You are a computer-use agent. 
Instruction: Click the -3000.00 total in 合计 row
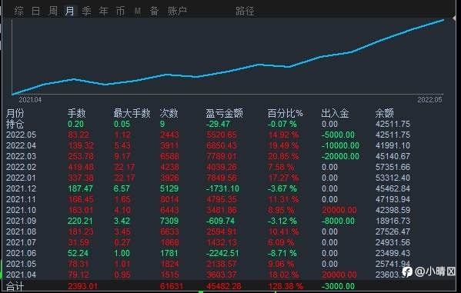338,286
